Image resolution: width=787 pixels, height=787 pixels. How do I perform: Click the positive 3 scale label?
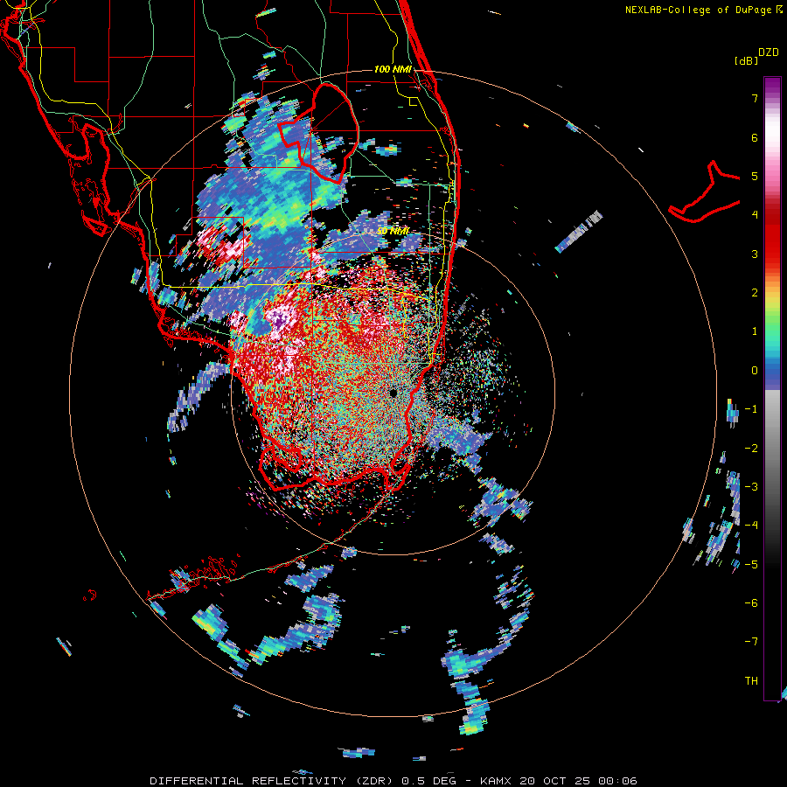click(755, 254)
